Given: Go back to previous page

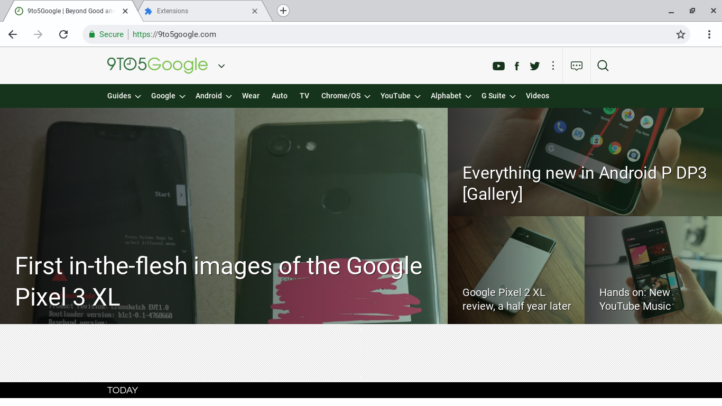Looking at the screenshot, I should pyautogui.click(x=13, y=34).
